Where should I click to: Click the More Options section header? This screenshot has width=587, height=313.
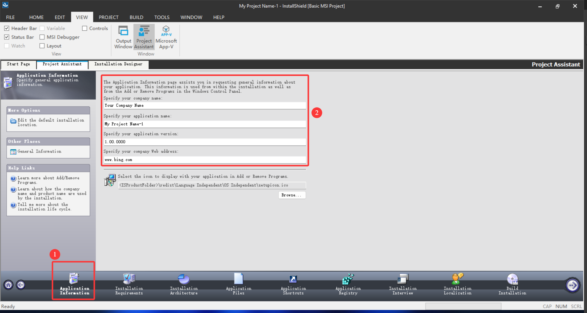(x=48, y=110)
